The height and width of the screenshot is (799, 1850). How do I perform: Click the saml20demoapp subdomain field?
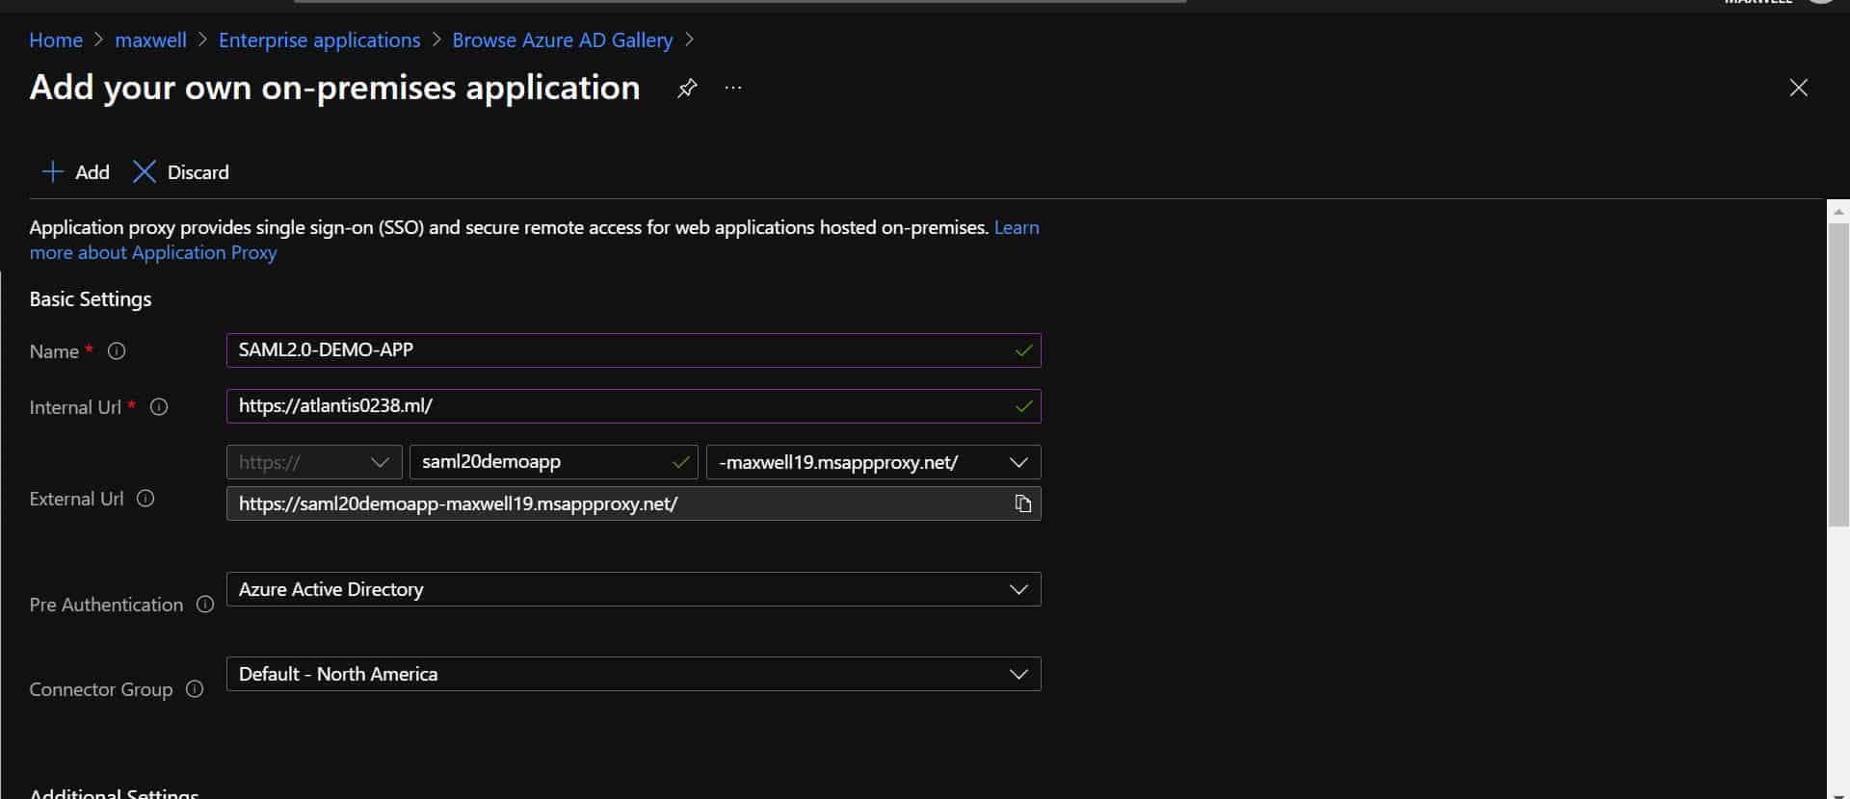point(554,462)
